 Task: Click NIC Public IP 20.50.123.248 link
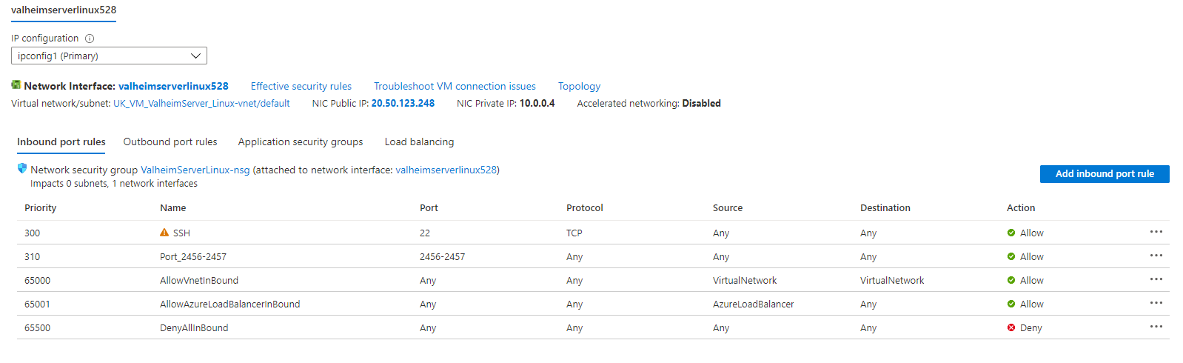tap(403, 104)
